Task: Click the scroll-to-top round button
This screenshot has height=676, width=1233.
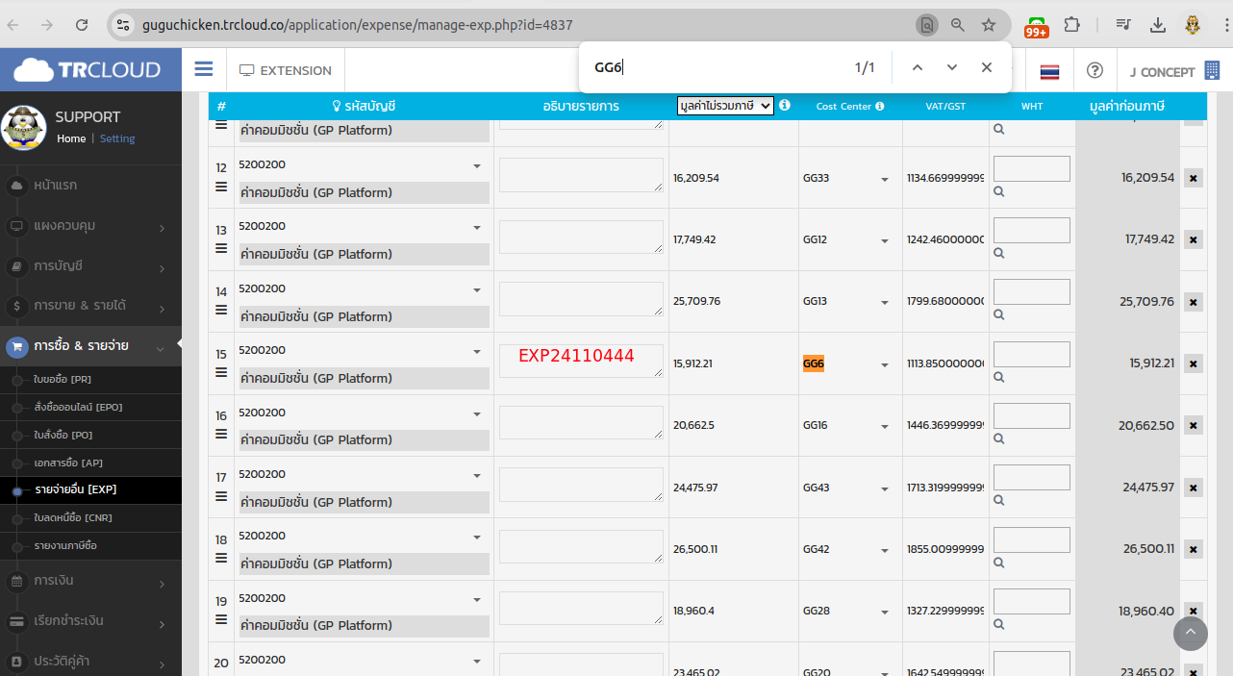Action: [1191, 633]
